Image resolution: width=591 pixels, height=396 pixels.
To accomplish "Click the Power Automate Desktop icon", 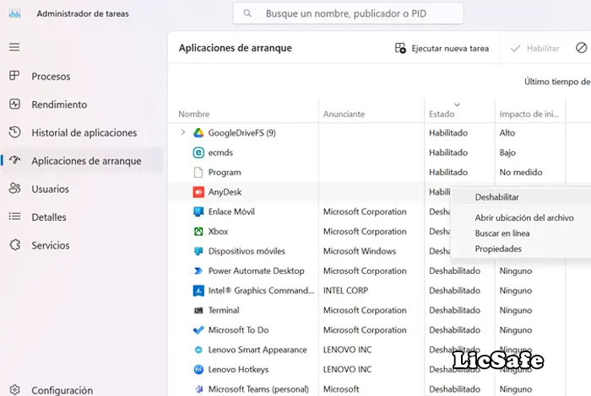I will pyautogui.click(x=198, y=270).
